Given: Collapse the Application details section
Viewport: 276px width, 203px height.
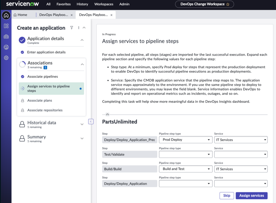Looking at the screenshot, I should point(82,40).
